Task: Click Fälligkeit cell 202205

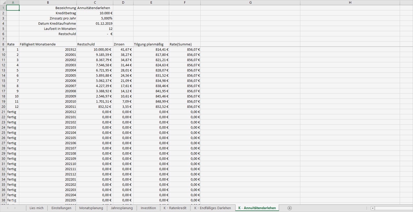Action: tap(48, 200)
